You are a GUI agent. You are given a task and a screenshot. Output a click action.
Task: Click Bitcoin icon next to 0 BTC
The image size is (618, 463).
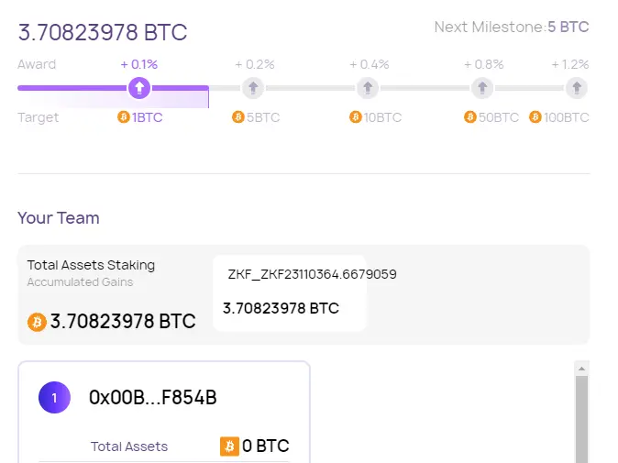tap(229, 446)
